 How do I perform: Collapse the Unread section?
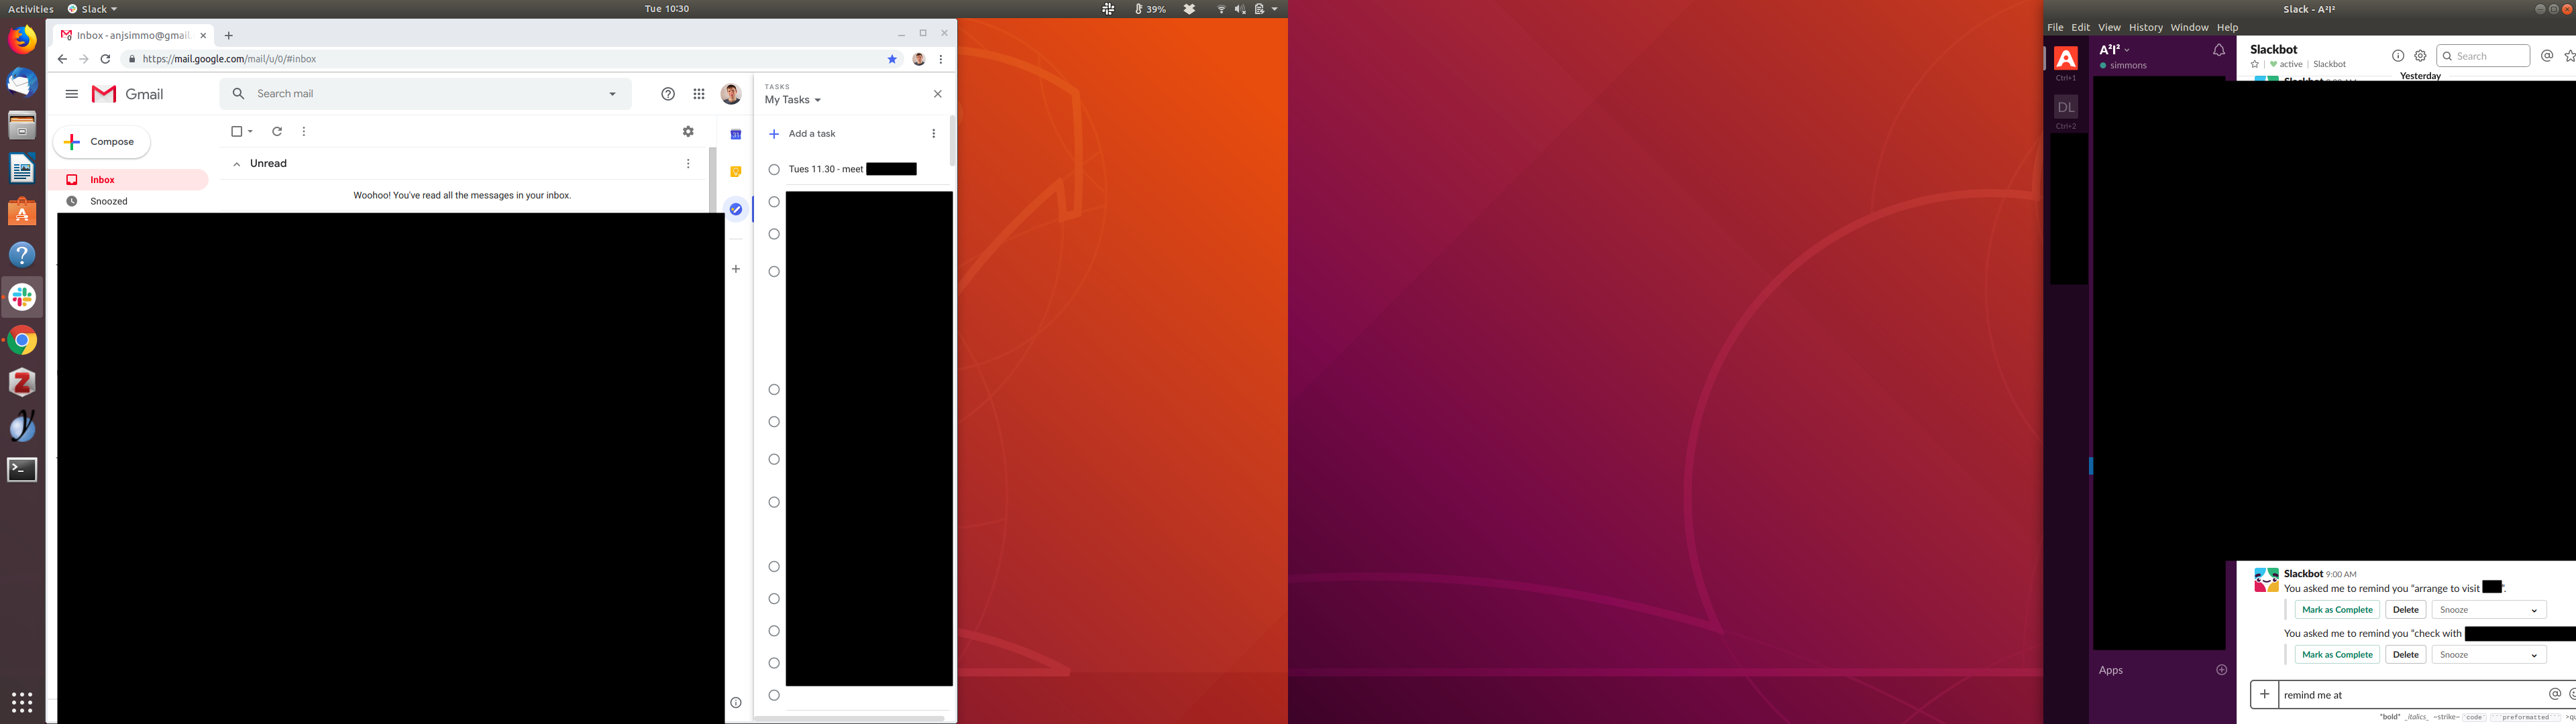(x=237, y=164)
